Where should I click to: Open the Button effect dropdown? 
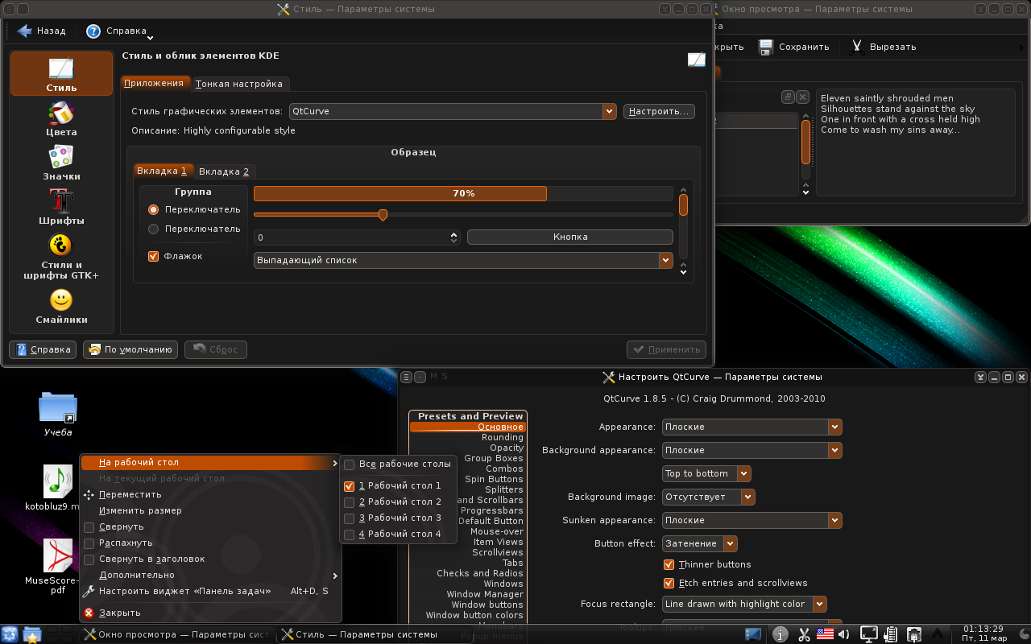(700, 543)
